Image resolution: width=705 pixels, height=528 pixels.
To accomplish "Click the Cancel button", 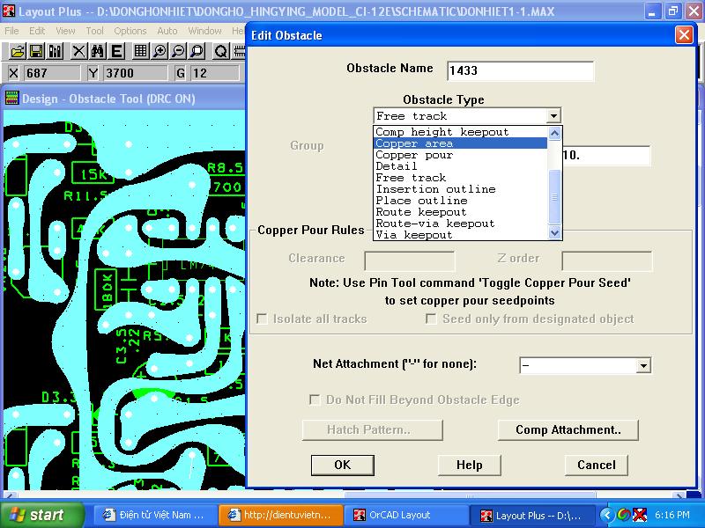I will click(x=597, y=466).
